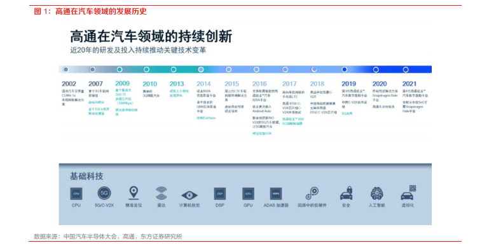This screenshot has height=248, width=482.
Task: Click the security car lock icon
Action: [x=347, y=193]
